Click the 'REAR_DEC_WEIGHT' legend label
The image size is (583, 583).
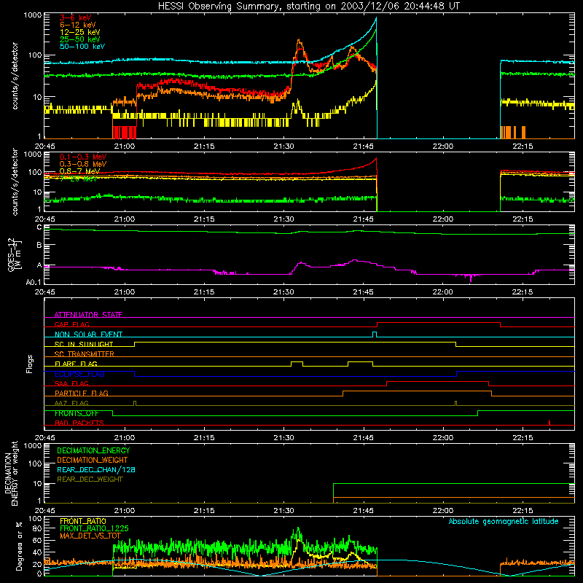[90, 480]
